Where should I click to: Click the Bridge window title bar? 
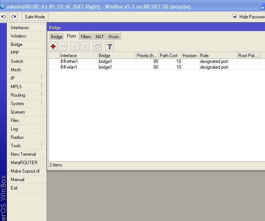coord(156,27)
